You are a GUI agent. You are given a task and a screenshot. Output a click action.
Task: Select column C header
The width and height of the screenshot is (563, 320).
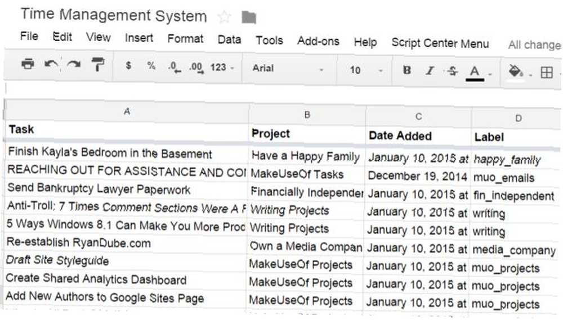(418, 116)
